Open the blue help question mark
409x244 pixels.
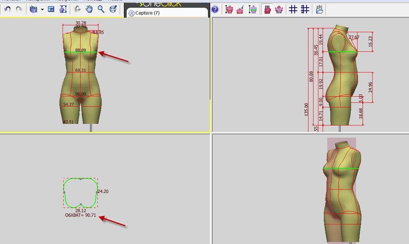(x=215, y=9)
